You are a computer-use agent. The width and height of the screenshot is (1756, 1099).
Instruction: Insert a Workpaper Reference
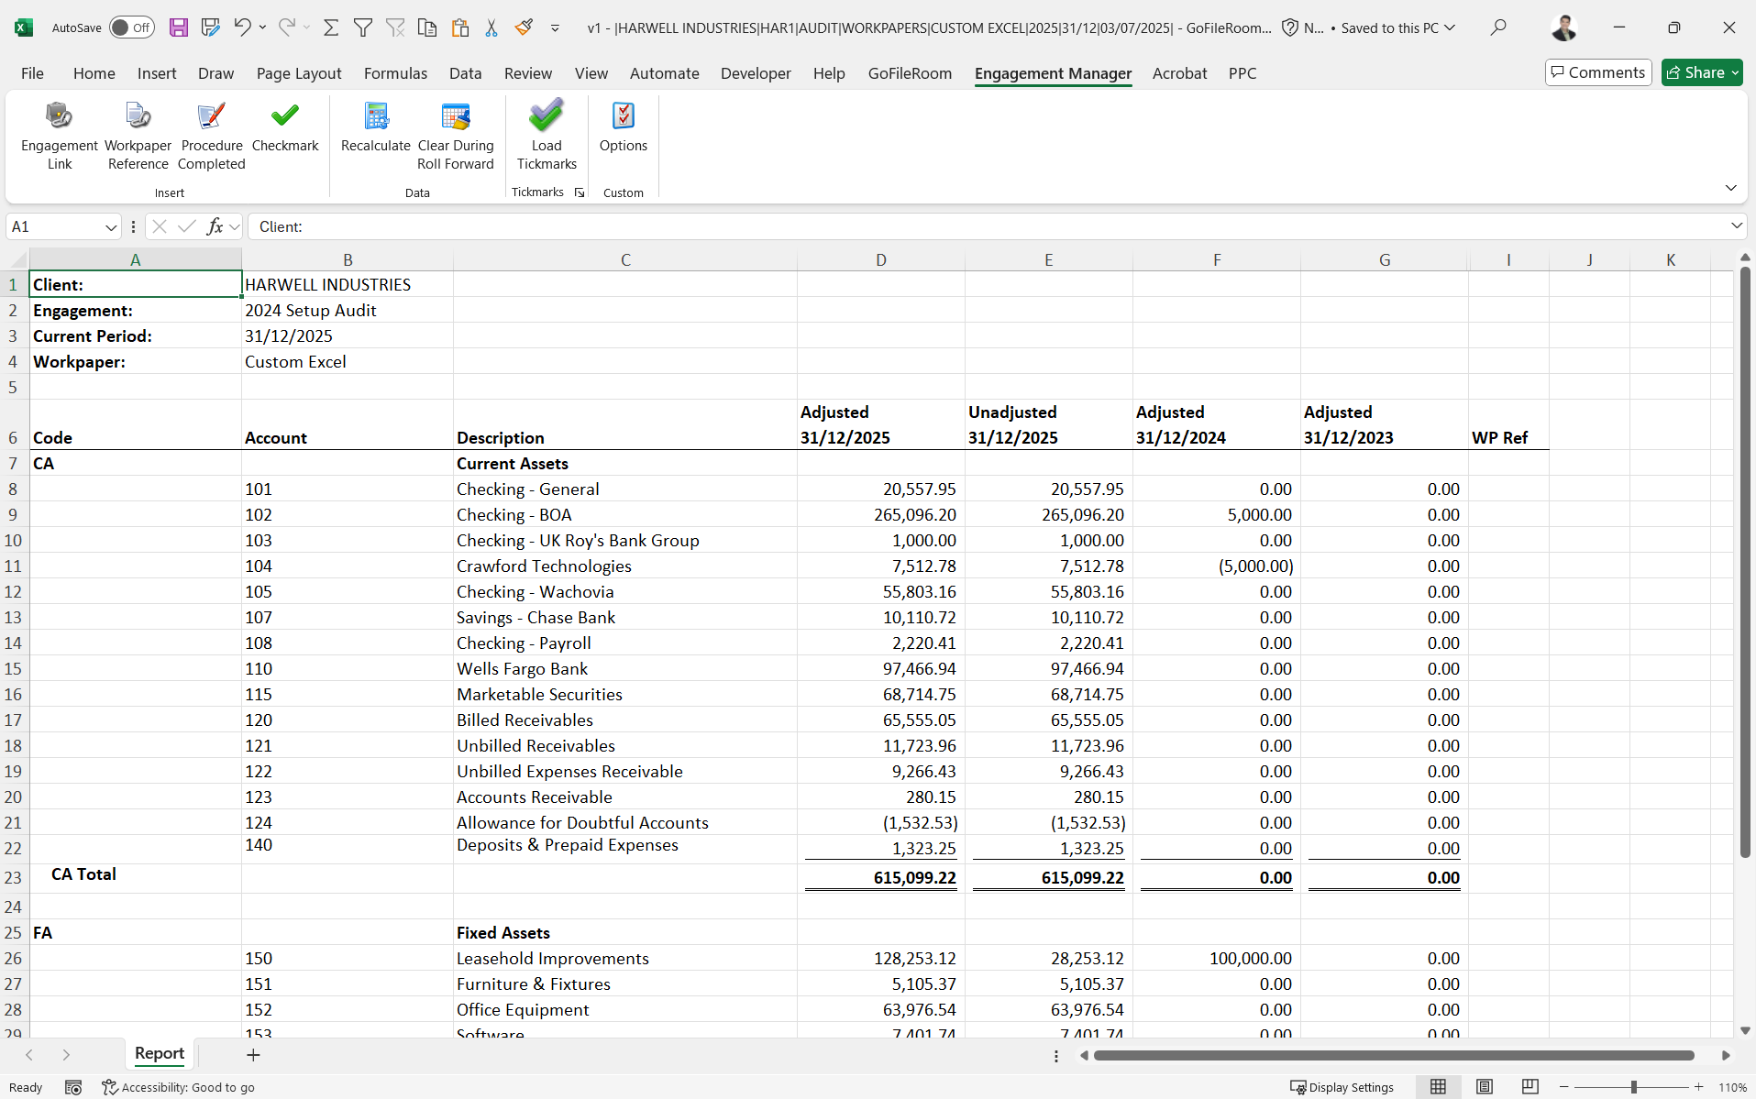pos(138,136)
